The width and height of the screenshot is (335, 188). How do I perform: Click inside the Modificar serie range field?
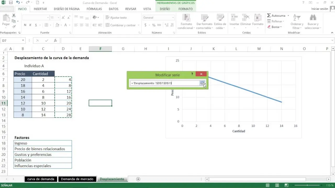click(x=165, y=83)
